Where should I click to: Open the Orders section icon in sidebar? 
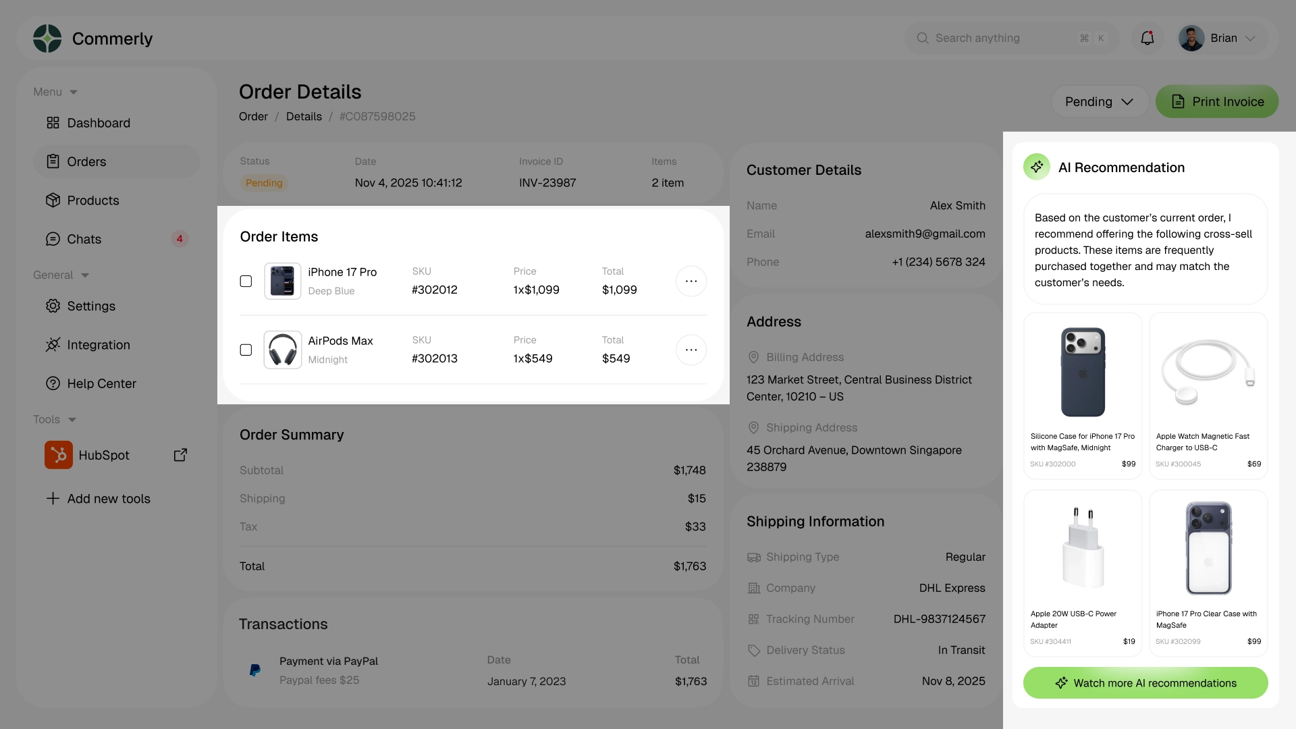click(x=54, y=161)
